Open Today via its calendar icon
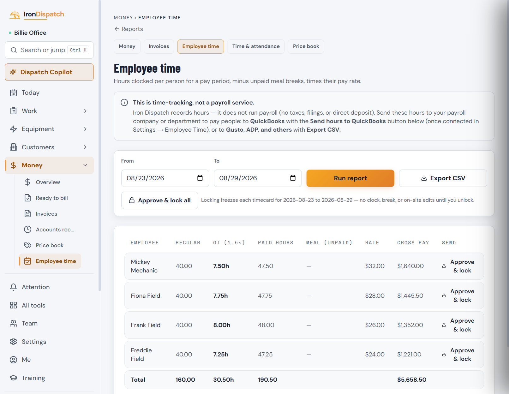Image resolution: width=509 pixels, height=394 pixels. click(13, 93)
